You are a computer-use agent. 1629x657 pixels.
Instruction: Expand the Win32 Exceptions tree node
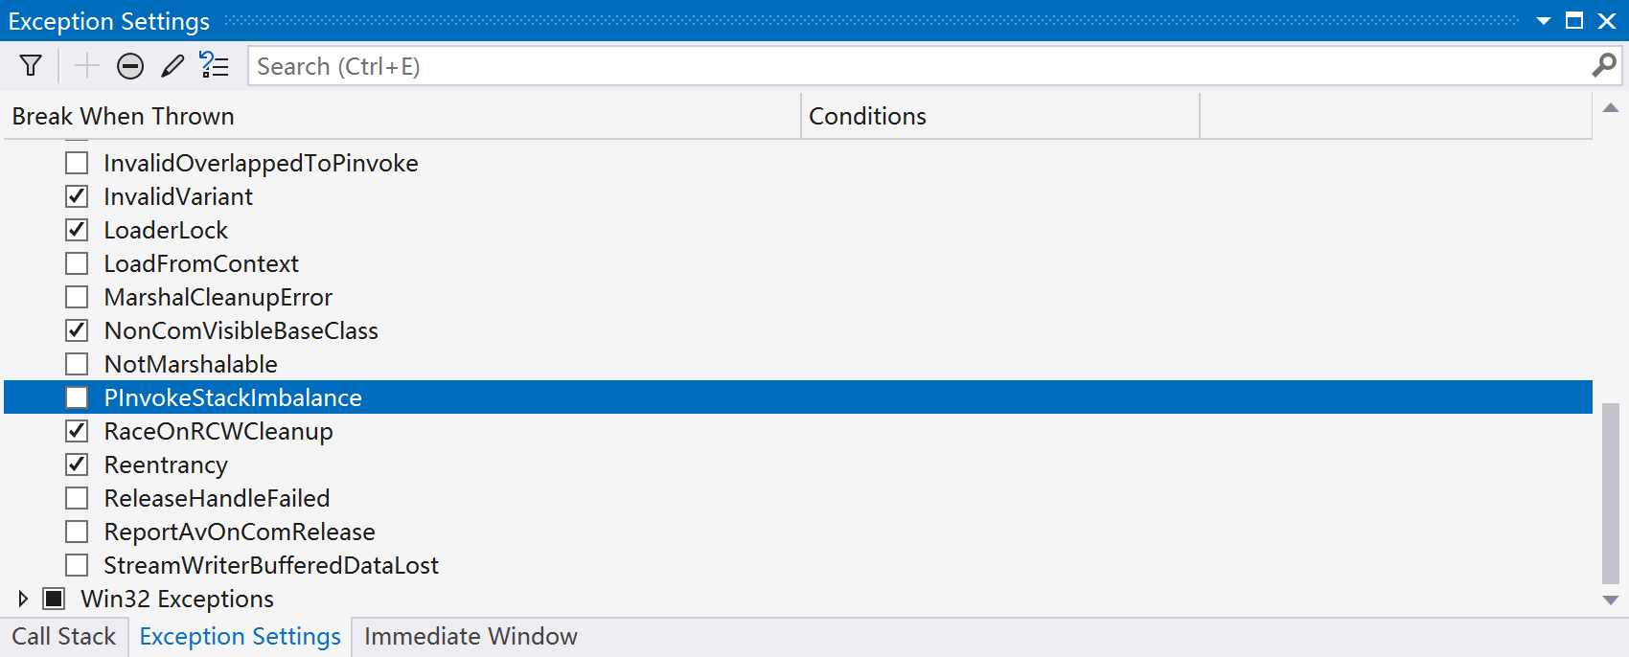pos(23,599)
